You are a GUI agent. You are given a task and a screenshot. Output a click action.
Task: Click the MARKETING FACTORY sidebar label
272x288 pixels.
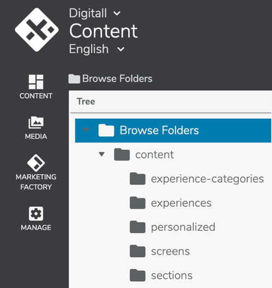pyautogui.click(x=36, y=182)
